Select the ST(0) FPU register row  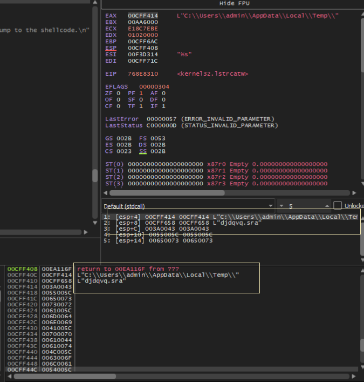216,164
